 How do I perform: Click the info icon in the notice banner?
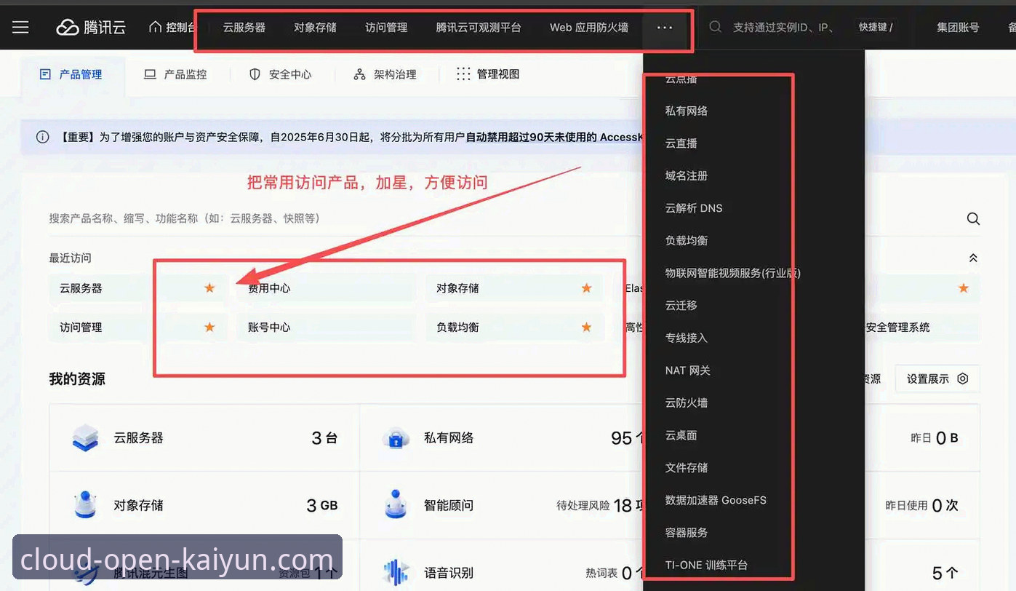coord(43,137)
